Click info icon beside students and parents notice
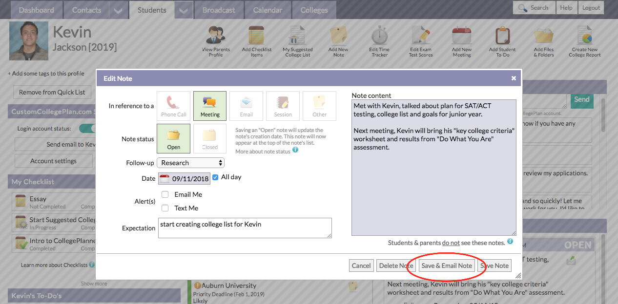The height and width of the screenshot is (304, 618). 510,241
